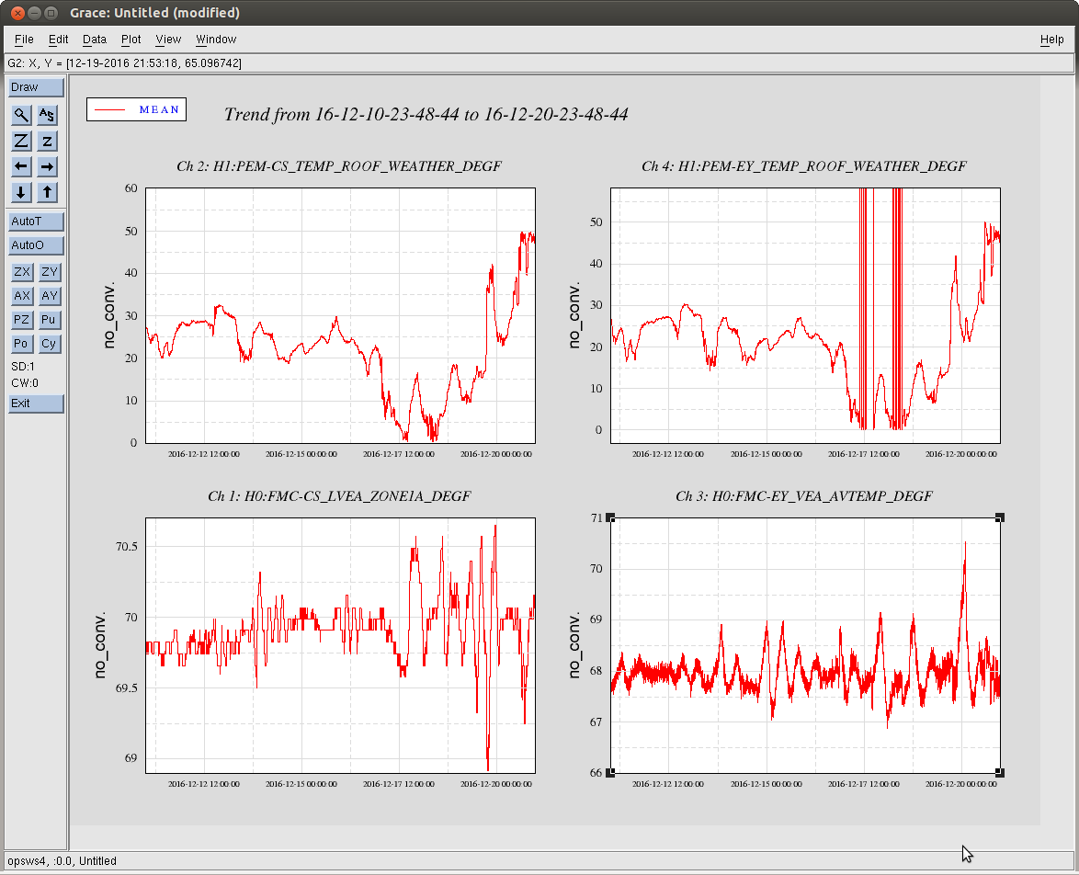Click the Exit button
This screenshot has height=875, width=1079.
(x=36, y=403)
